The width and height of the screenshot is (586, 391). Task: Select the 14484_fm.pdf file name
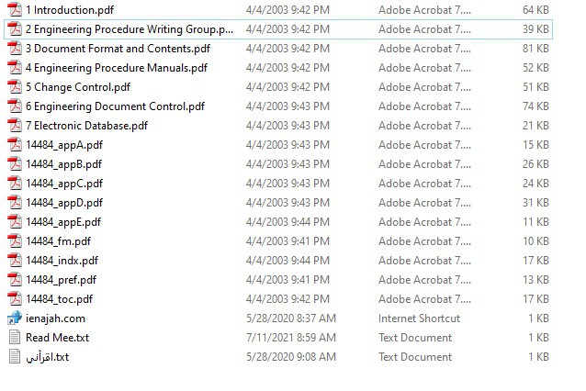point(58,240)
